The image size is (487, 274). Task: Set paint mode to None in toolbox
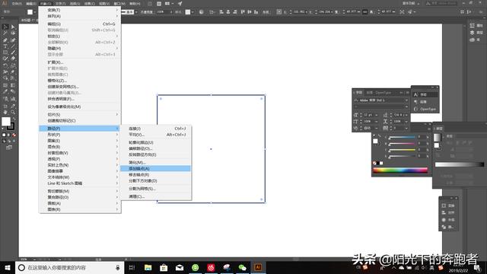point(14,135)
